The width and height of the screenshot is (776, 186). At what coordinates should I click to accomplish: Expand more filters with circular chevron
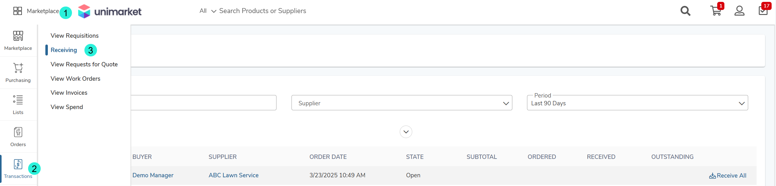point(406,132)
